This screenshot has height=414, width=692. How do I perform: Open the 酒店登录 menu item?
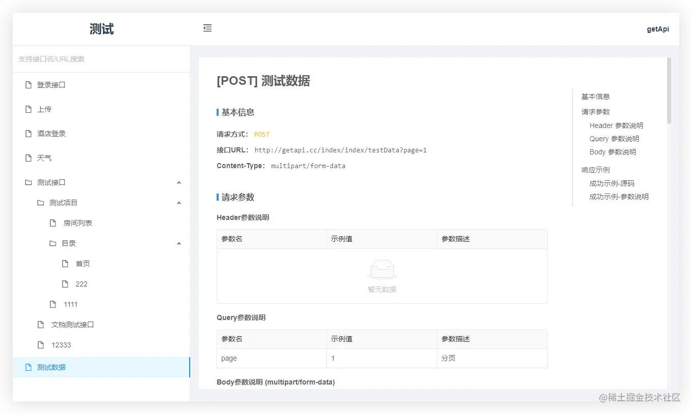101,134
